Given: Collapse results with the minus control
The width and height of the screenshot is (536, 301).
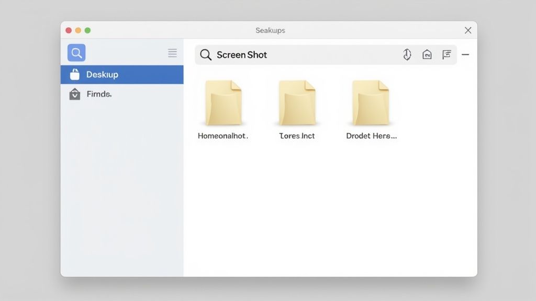Looking at the screenshot, I should pyautogui.click(x=465, y=54).
